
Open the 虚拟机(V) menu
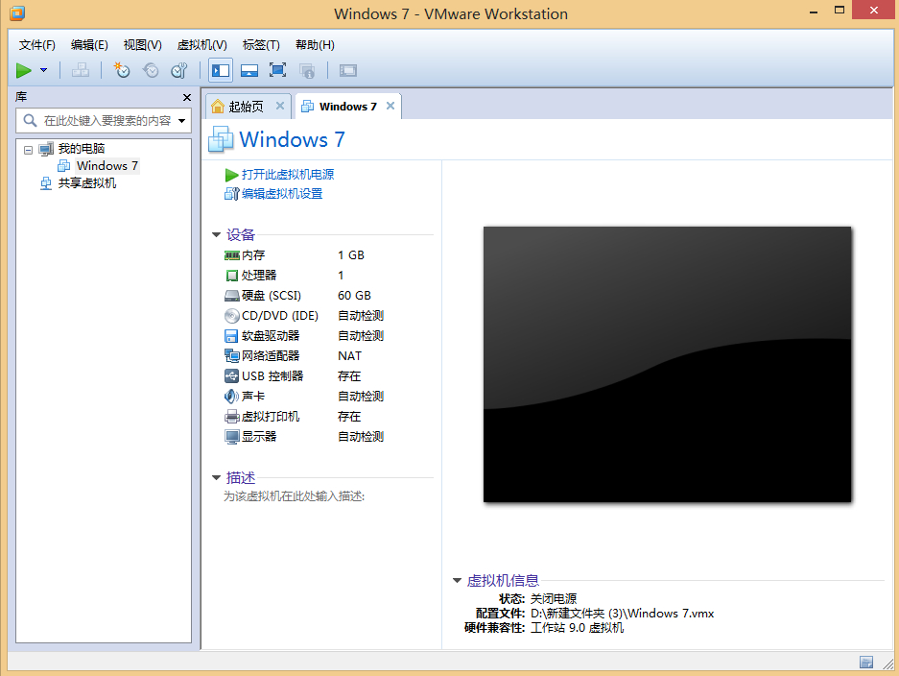point(201,45)
